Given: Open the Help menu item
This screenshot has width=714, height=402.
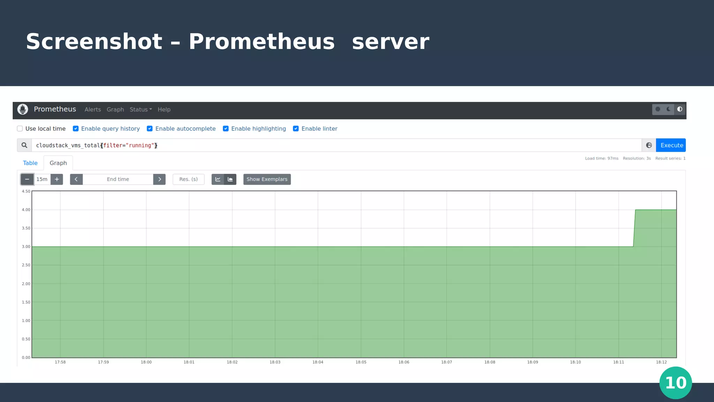Looking at the screenshot, I should [x=164, y=110].
